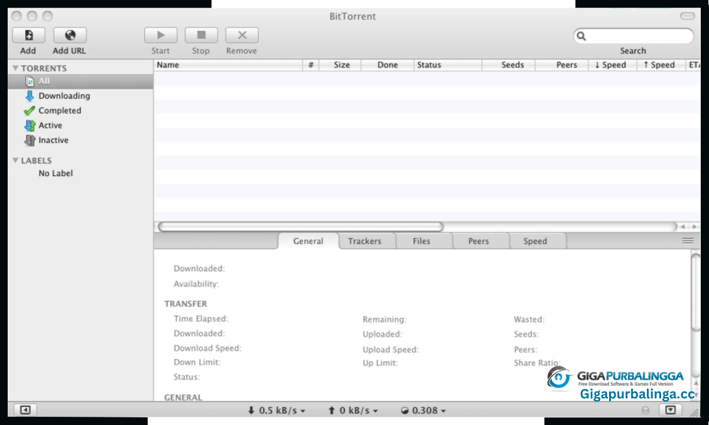Click the Availability label
The width and height of the screenshot is (709, 425).
pos(196,284)
